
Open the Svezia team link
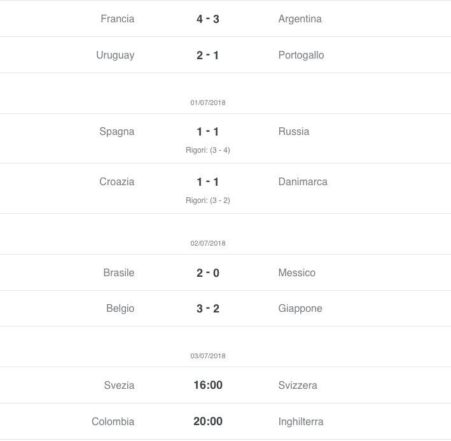(x=119, y=385)
